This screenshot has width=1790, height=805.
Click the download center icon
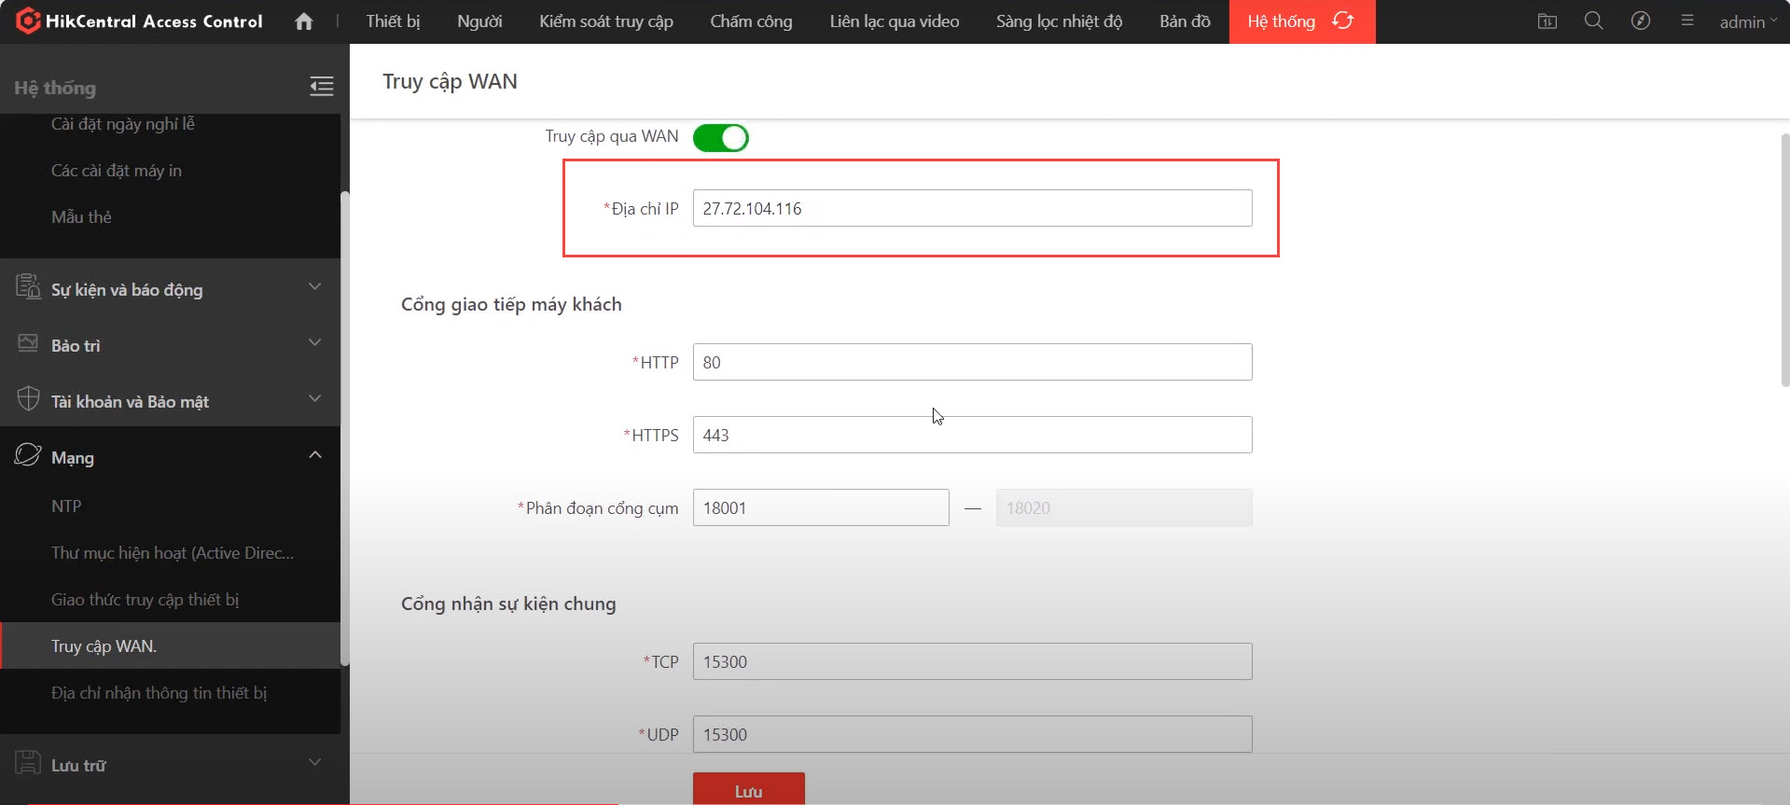point(1547,21)
